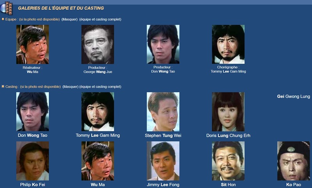Hide the Casting section via Masquer
Viewport: 312px width, 188px height.
click(x=71, y=87)
